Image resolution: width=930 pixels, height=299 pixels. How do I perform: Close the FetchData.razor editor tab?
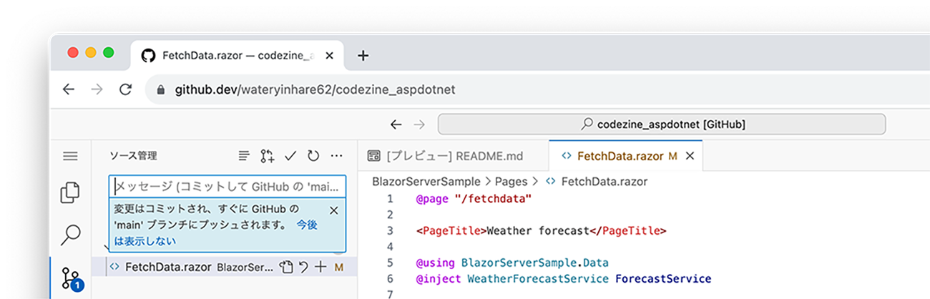[x=690, y=155]
